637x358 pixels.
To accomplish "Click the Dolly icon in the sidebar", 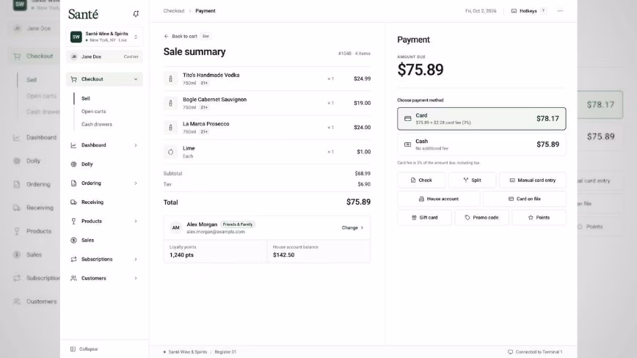I will coord(73,164).
